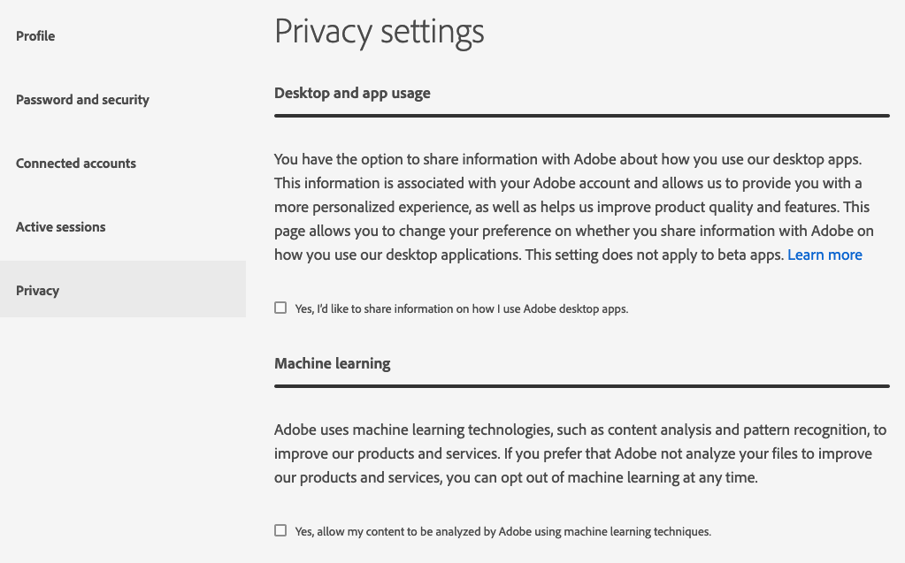Click the Desktop and app usage heading
This screenshot has width=905, height=563.
pos(352,93)
